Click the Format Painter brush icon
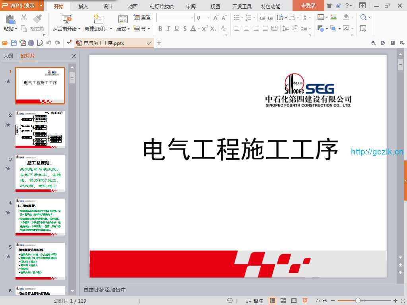Screen dimensions: 407x305 pos(37,19)
